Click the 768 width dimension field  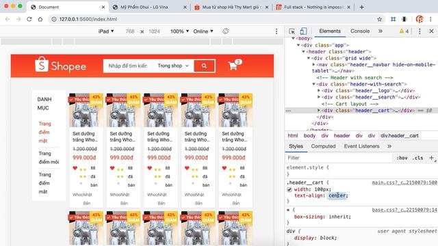tap(130, 31)
